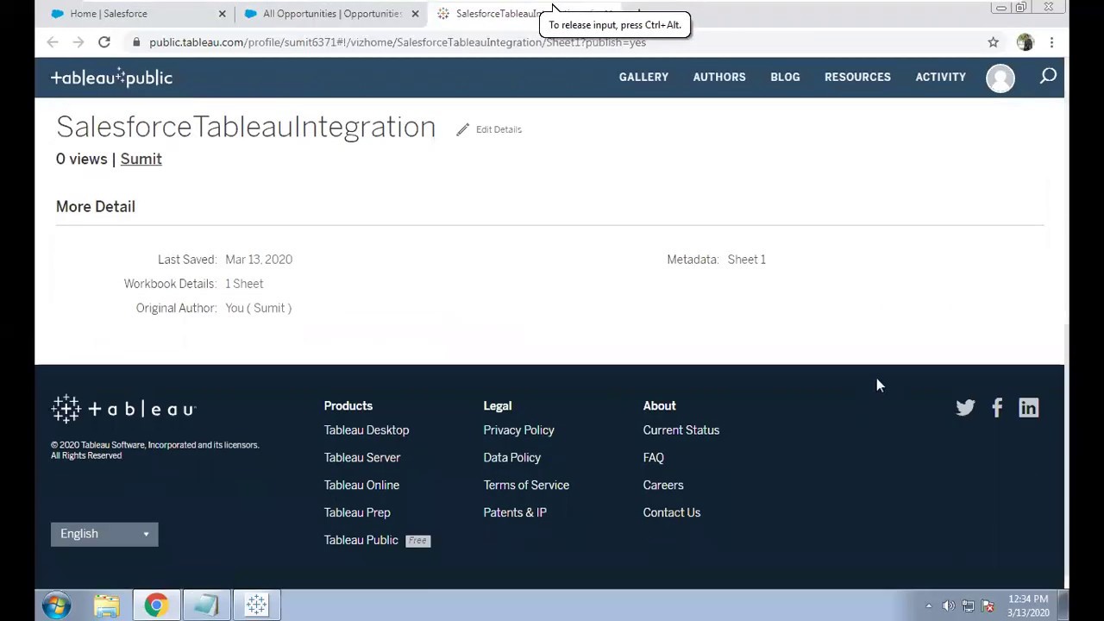Click the Show Desktop button on taskbar
The width and height of the screenshot is (1104, 621).
[1063, 605]
